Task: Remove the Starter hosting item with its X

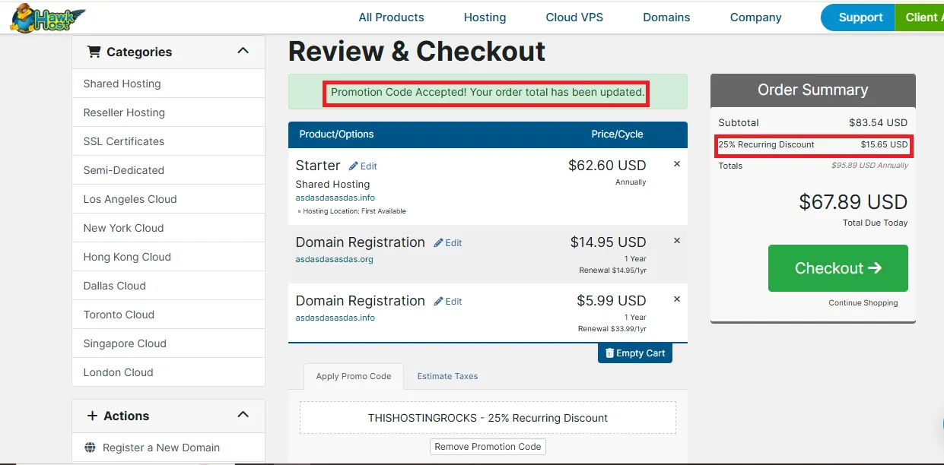Action: tap(677, 164)
